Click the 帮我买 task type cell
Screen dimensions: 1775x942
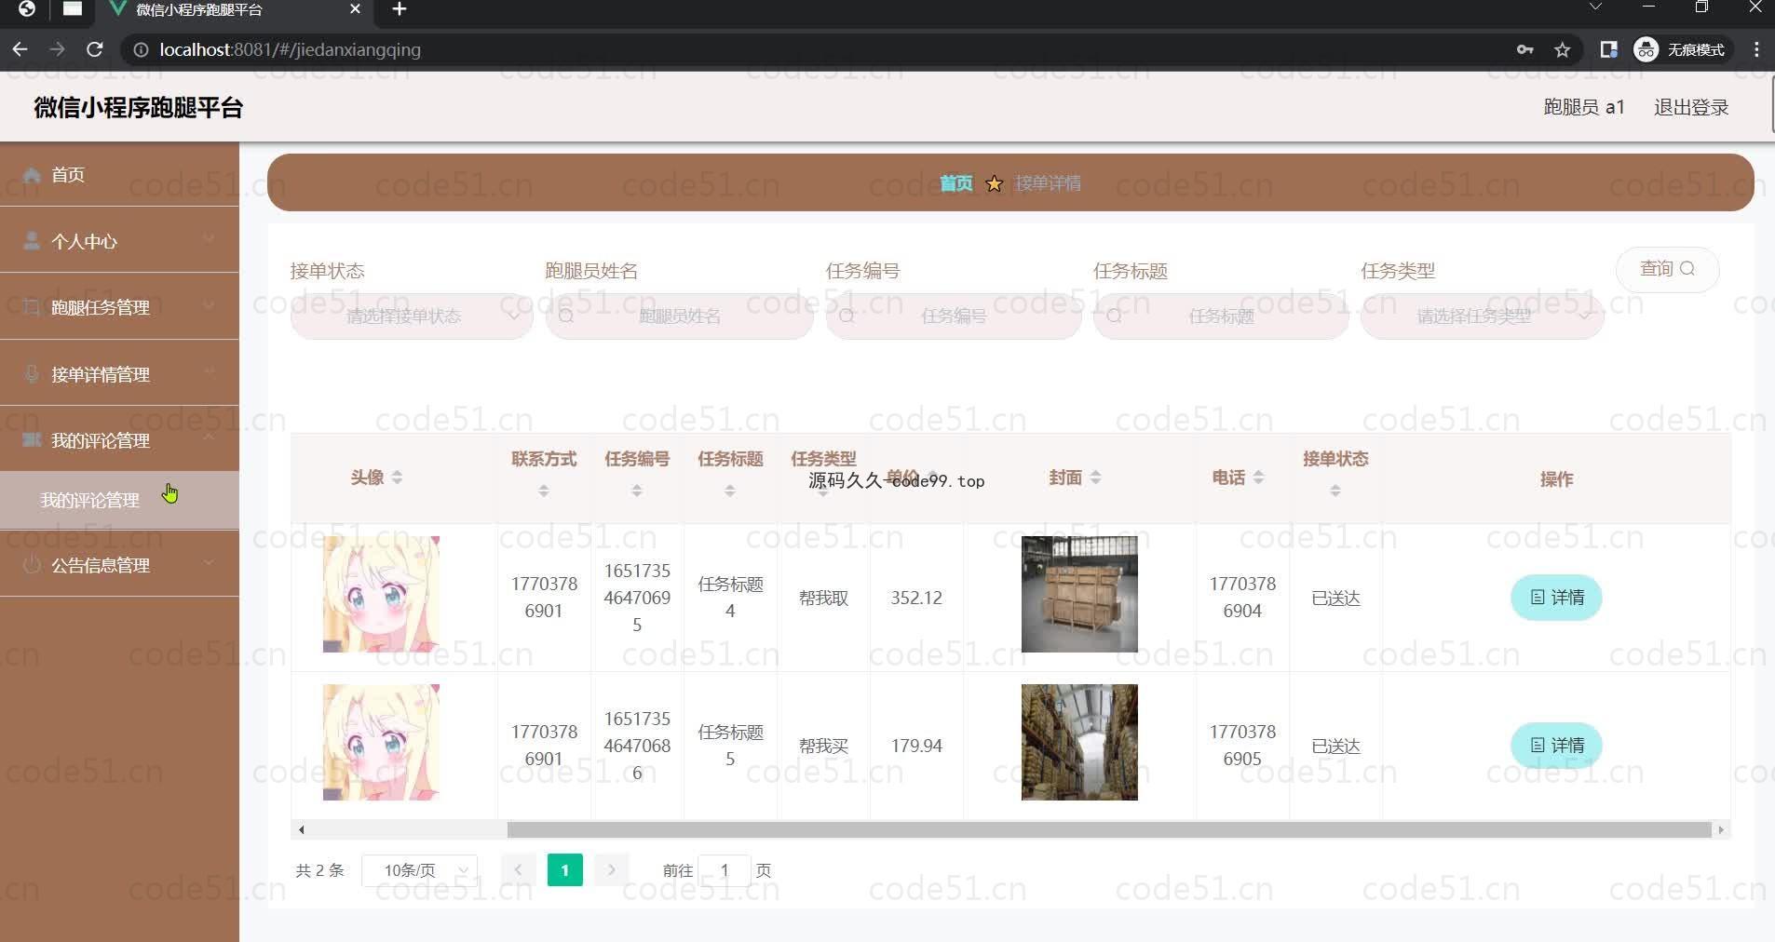coord(823,746)
